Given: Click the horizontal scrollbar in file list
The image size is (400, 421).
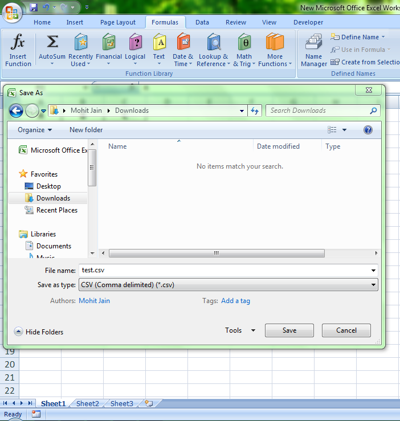Looking at the screenshot, I should click(x=217, y=253).
